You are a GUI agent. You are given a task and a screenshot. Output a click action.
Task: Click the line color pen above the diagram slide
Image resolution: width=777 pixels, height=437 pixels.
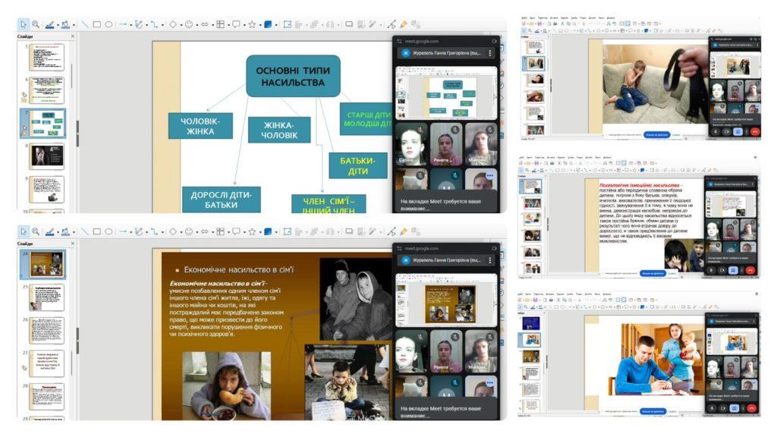click(x=50, y=24)
